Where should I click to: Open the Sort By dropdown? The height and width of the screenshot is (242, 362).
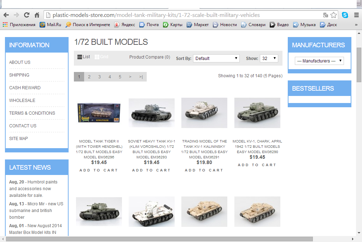coord(216,59)
